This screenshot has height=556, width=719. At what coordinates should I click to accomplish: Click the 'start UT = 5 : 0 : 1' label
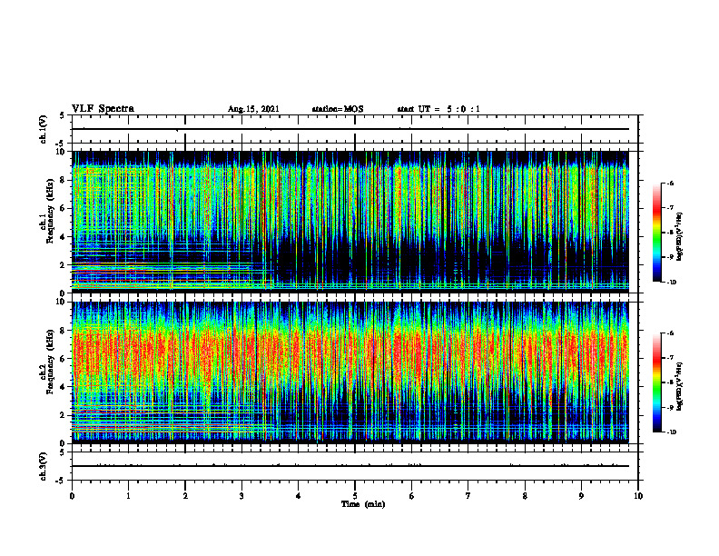pyautogui.click(x=438, y=109)
